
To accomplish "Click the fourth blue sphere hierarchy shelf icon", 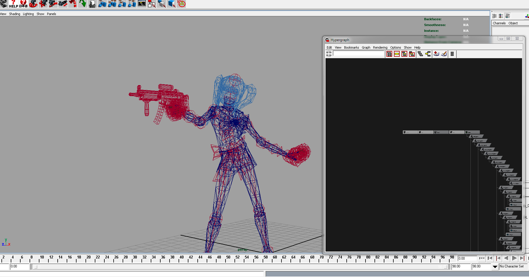I will click(x=132, y=4).
